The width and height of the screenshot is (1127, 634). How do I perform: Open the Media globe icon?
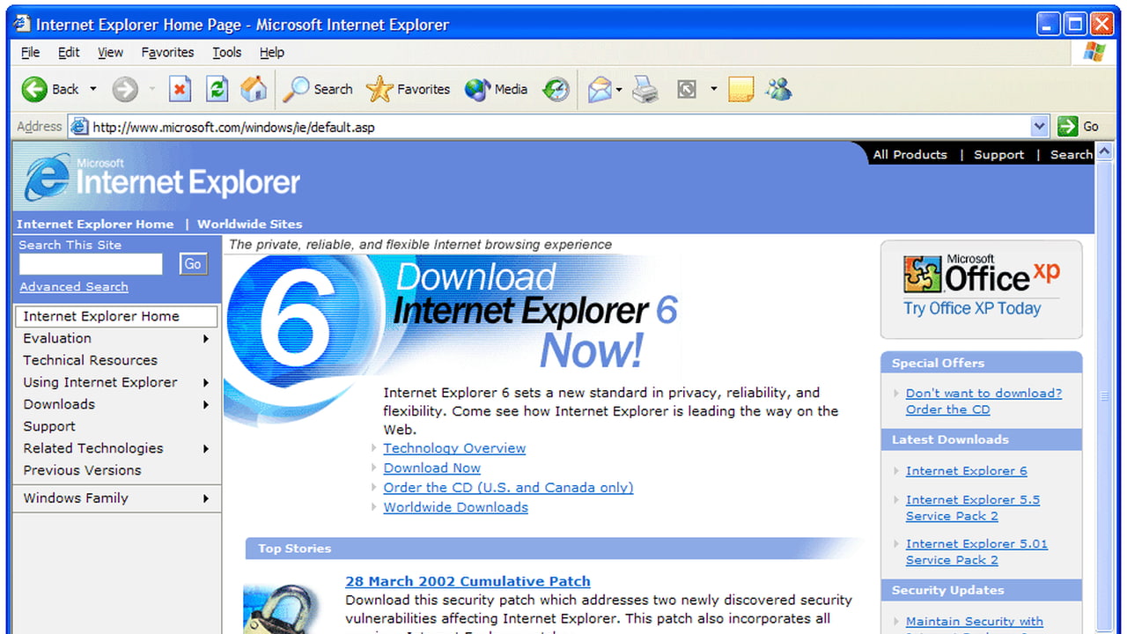477,89
